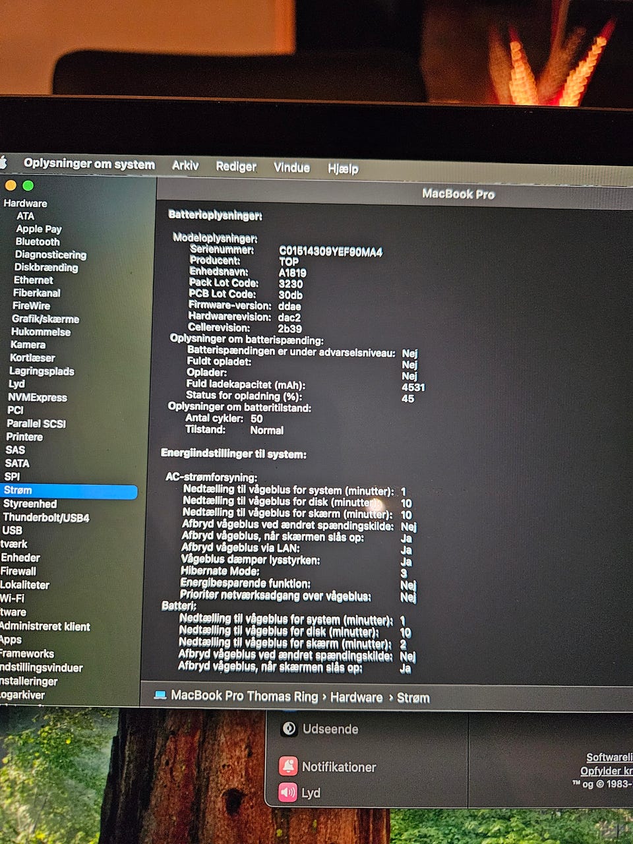Click the Notifikationer bell icon
Viewport: 633px width, 844px height.
tap(288, 766)
